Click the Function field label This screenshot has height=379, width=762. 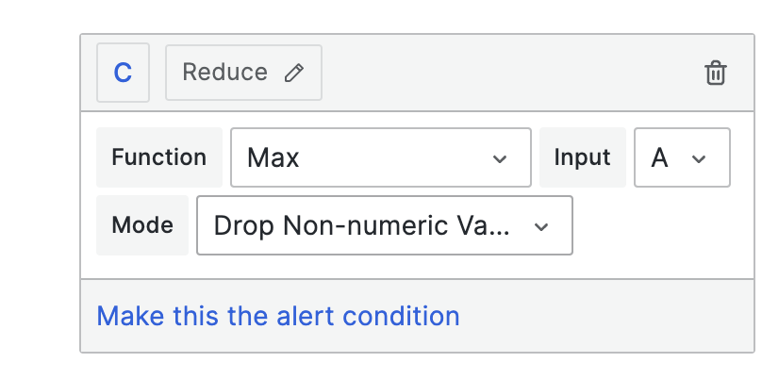click(x=159, y=157)
